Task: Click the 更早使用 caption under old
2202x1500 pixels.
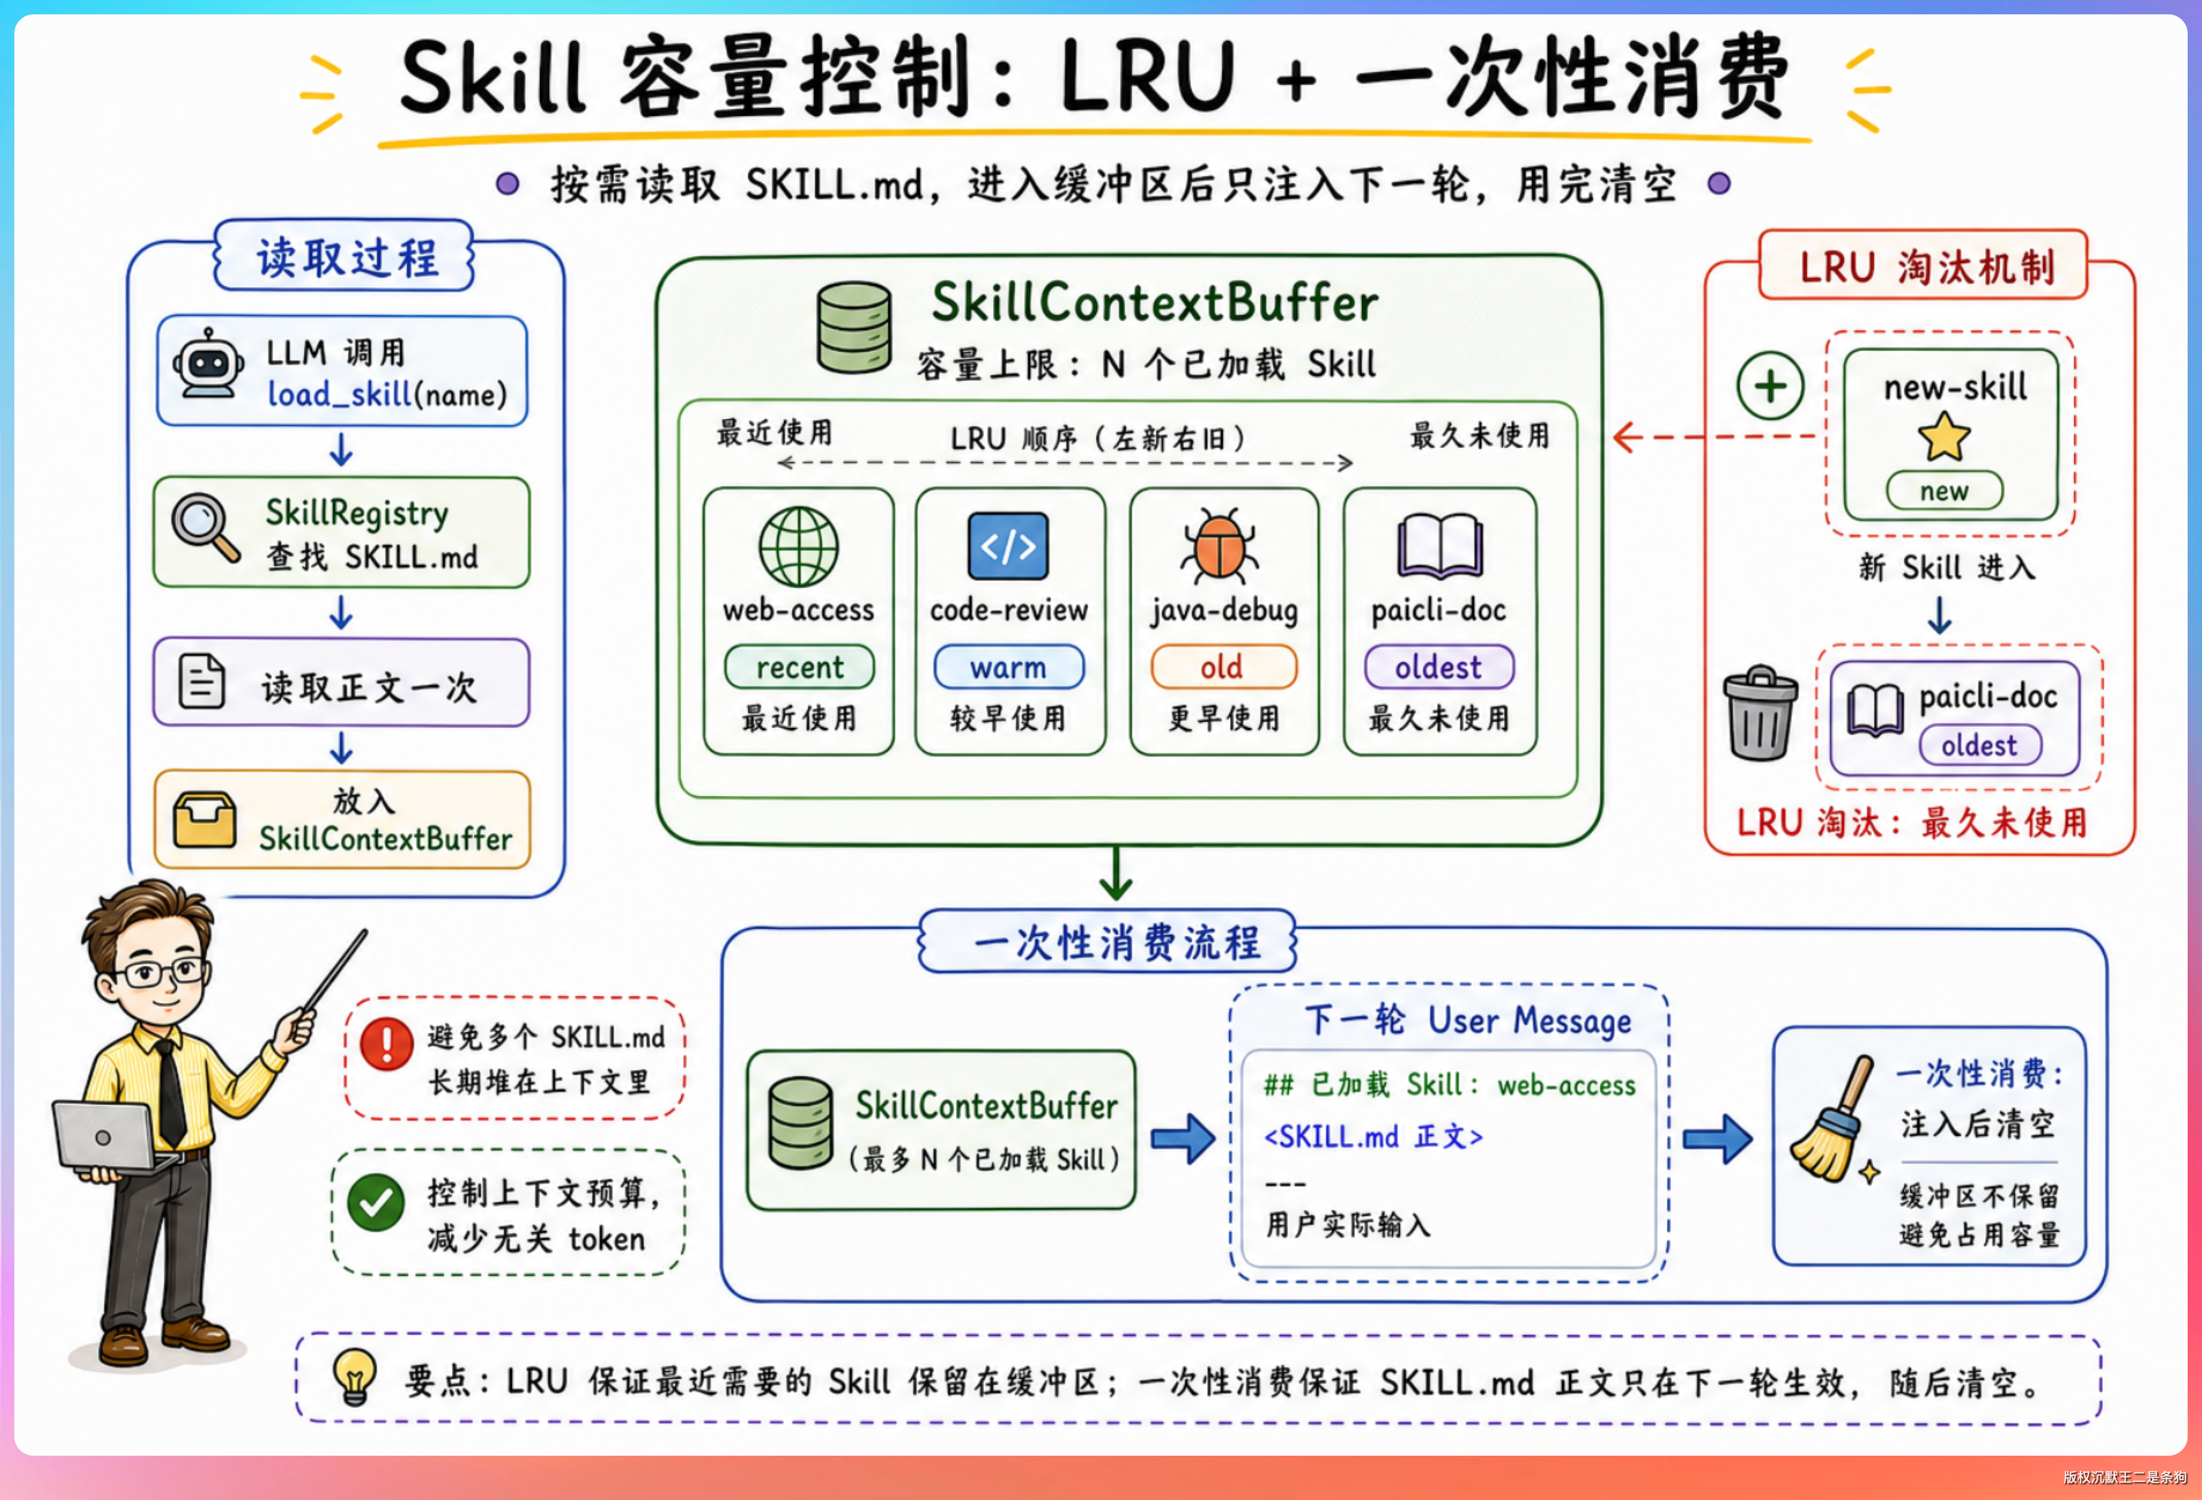Action: tap(1223, 717)
